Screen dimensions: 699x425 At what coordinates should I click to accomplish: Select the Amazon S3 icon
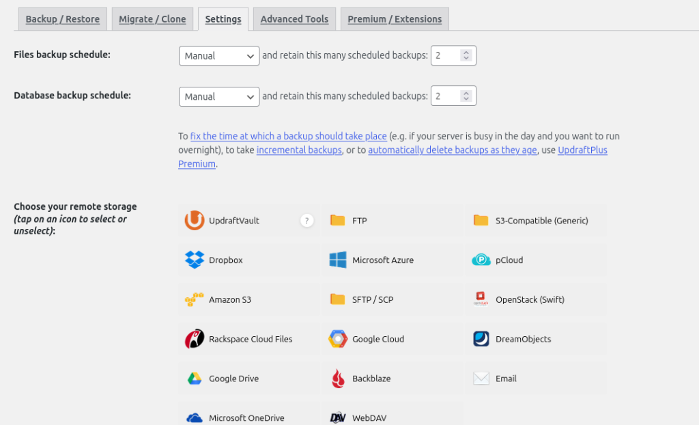[195, 300]
